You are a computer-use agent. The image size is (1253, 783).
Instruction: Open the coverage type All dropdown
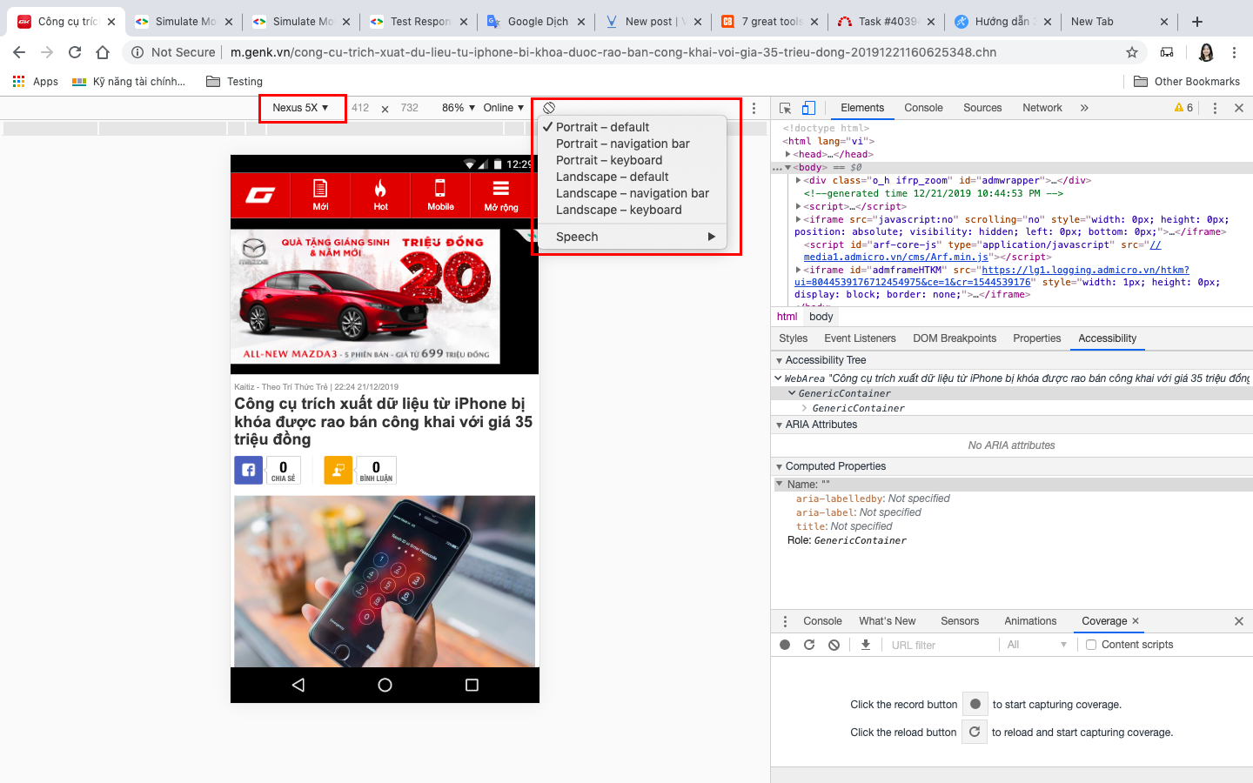coord(1036,645)
